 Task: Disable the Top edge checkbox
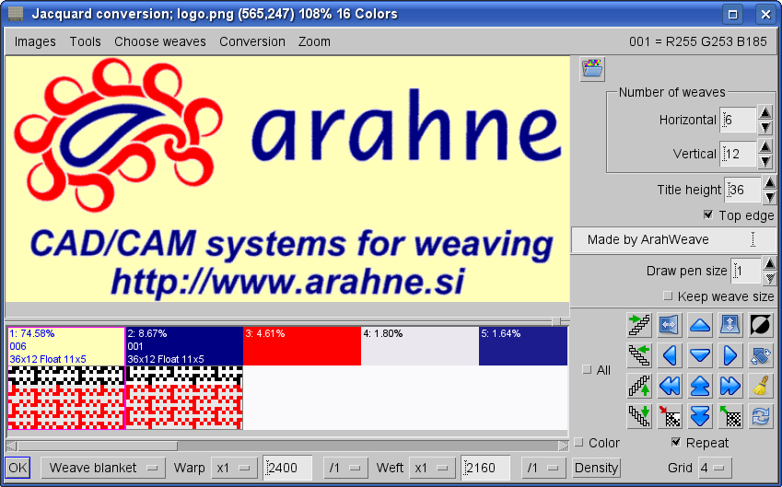[707, 215]
